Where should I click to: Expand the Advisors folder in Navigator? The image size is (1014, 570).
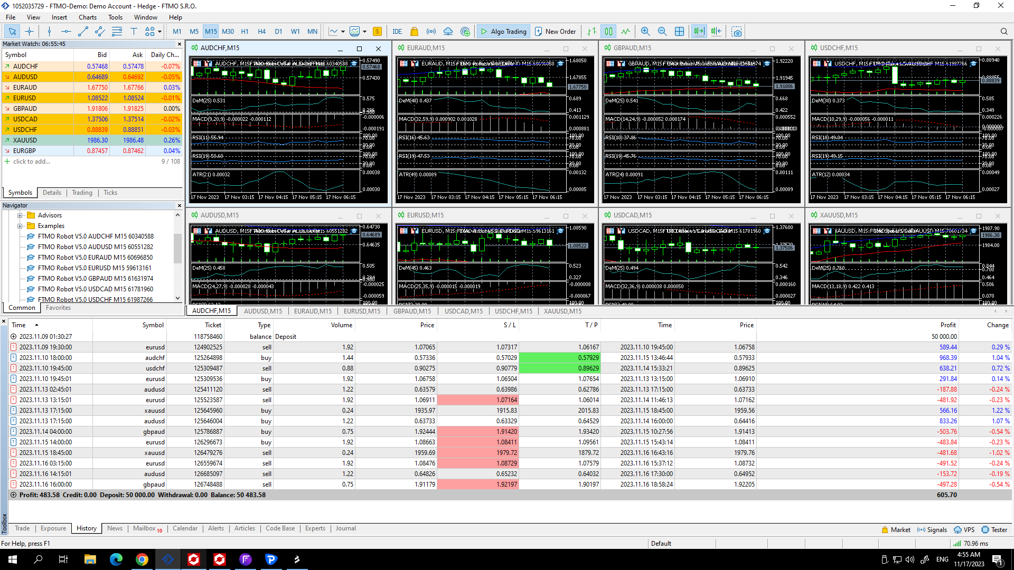(20, 215)
